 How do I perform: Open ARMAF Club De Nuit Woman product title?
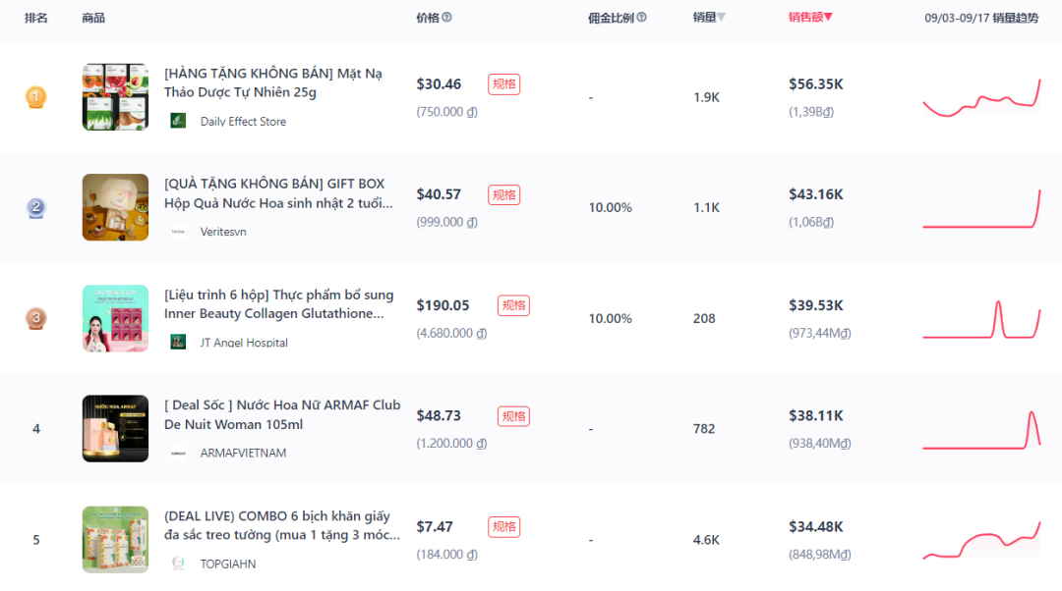pyautogui.click(x=282, y=414)
